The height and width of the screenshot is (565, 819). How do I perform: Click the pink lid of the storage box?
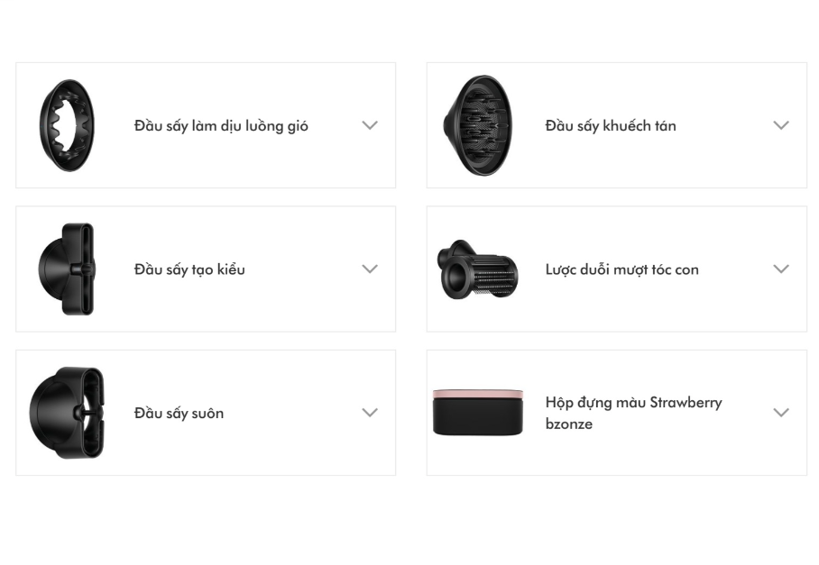click(477, 395)
